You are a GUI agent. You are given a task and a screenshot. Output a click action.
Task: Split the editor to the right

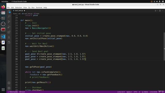(x=160, y=11)
